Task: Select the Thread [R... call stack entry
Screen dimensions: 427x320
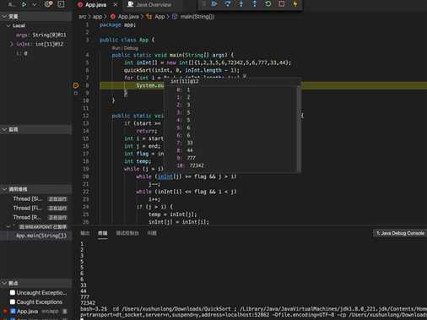Action: point(36,218)
